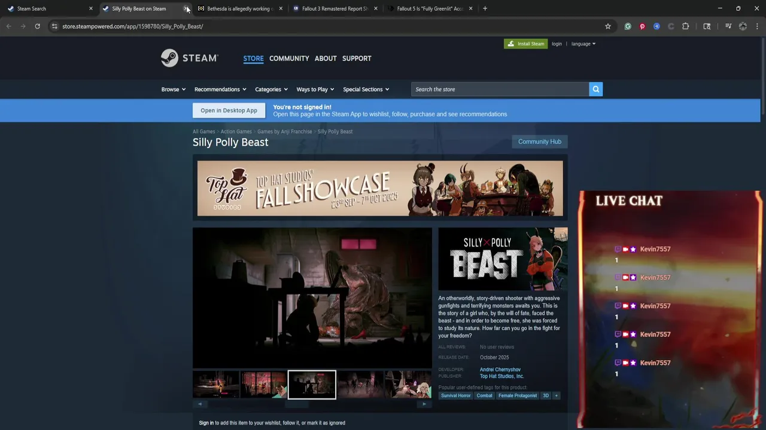
Task: Click the Female Protagonist tag
Action: click(518, 395)
